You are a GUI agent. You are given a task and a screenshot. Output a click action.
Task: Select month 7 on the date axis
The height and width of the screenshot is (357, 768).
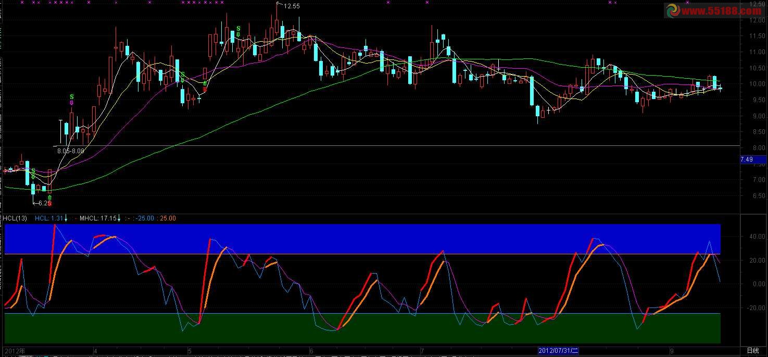click(x=421, y=351)
